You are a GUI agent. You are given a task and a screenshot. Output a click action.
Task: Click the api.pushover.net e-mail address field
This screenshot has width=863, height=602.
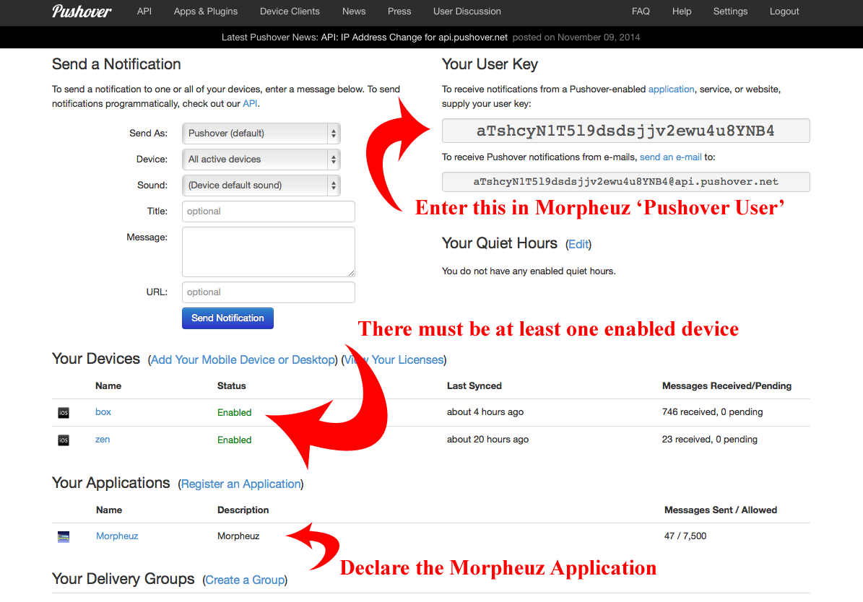click(626, 182)
